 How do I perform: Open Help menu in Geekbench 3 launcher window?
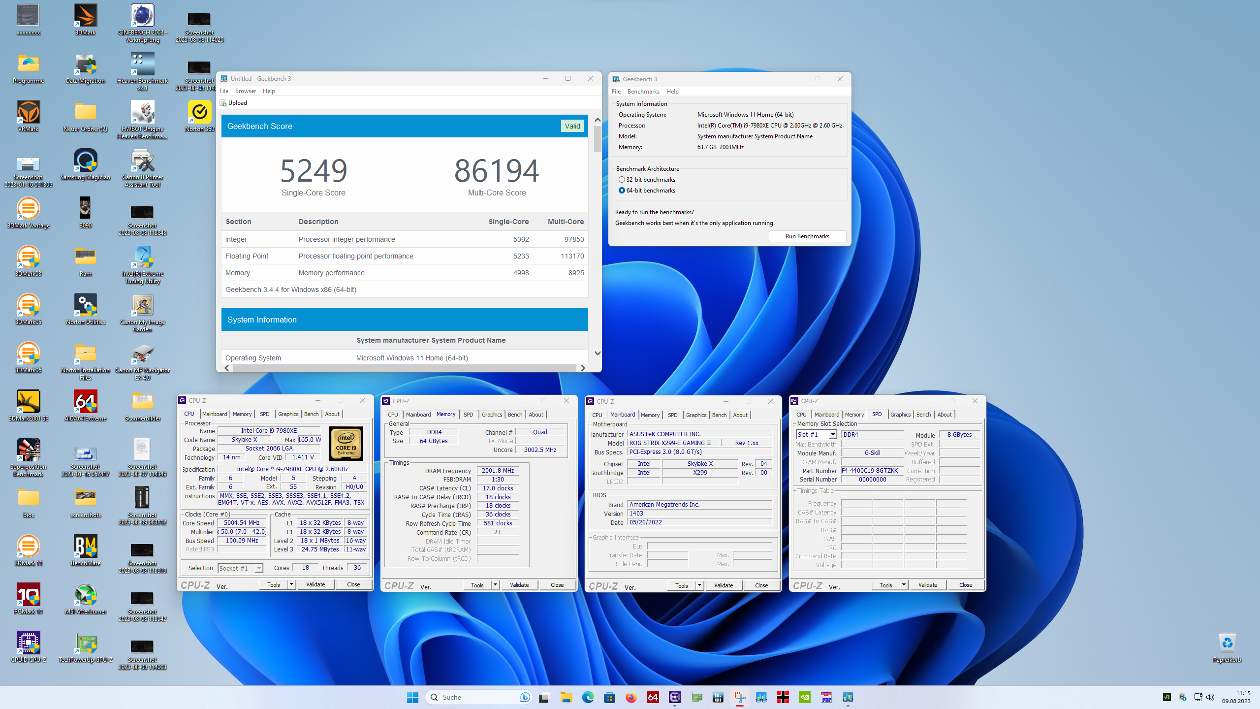[x=672, y=92]
